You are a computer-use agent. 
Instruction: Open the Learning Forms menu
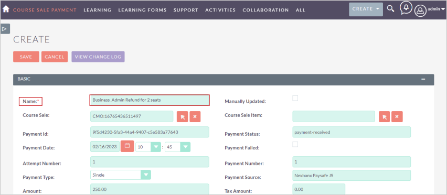coord(142,10)
